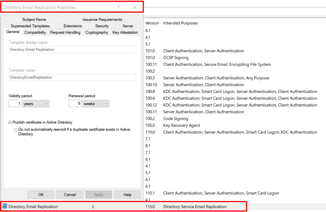This screenshot has width=326, height=212.
Task: Sort by the Version column header
Action: (x=152, y=23)
